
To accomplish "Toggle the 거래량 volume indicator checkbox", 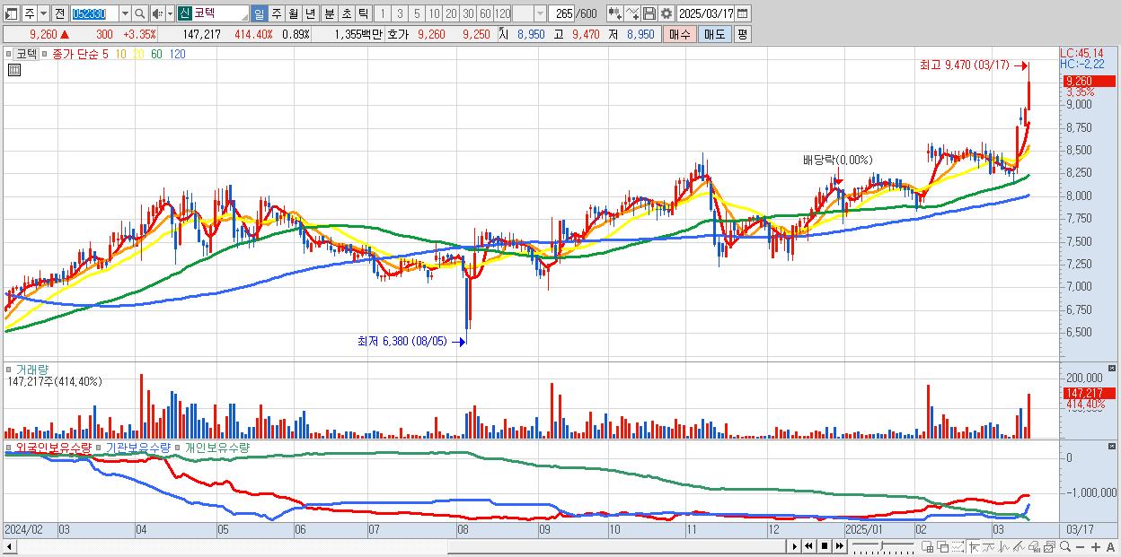I will (11, 370).
